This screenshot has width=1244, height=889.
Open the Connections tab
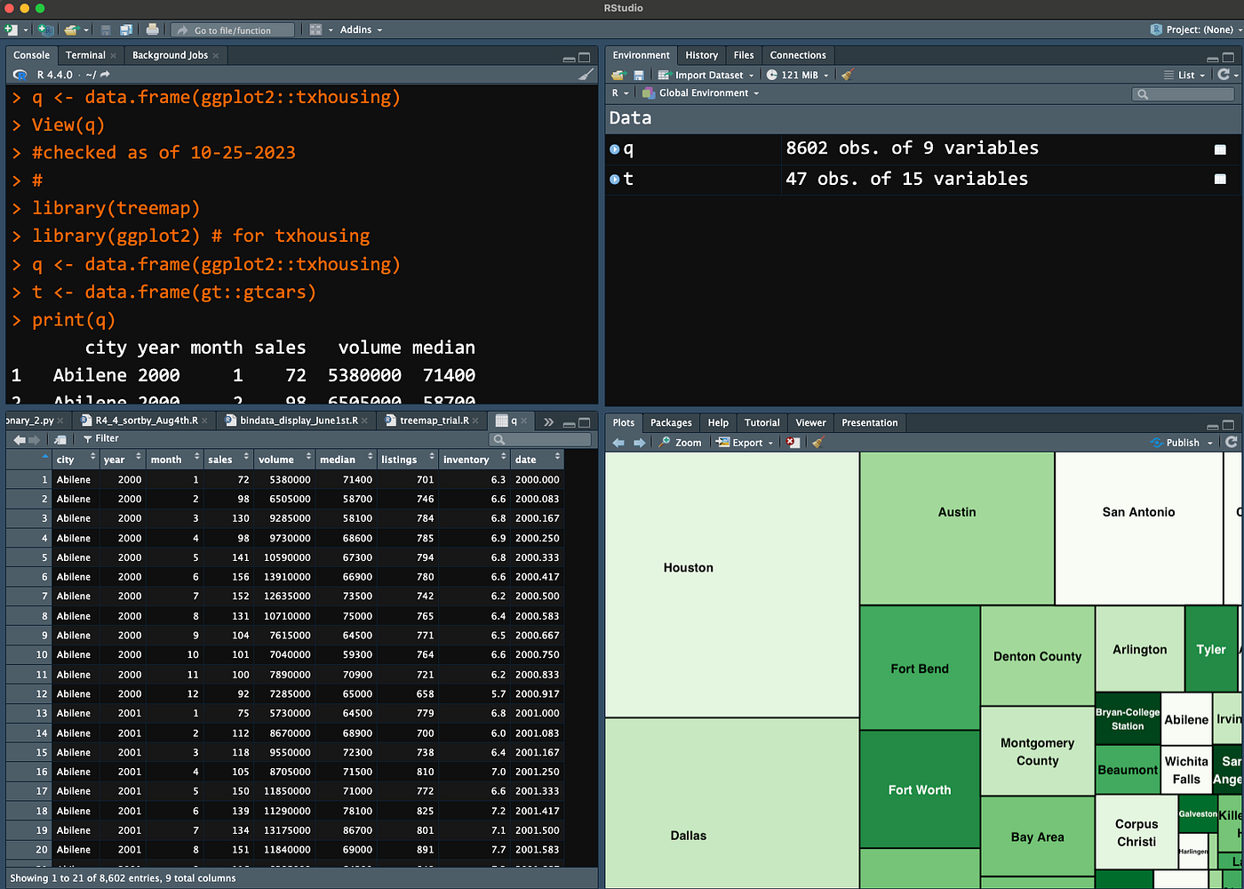798,55
